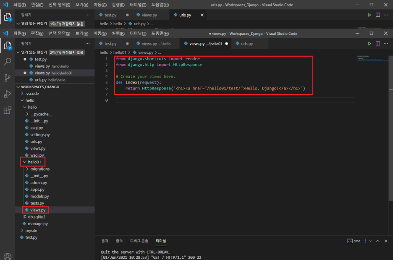393x260 pixels.
Task: Add new terminal with plus icon
Action: (366, 241)
